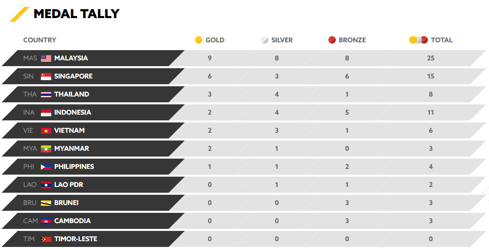Click the gold medal icon in header
Screen dimensions: 489x249
coord(199,40)
